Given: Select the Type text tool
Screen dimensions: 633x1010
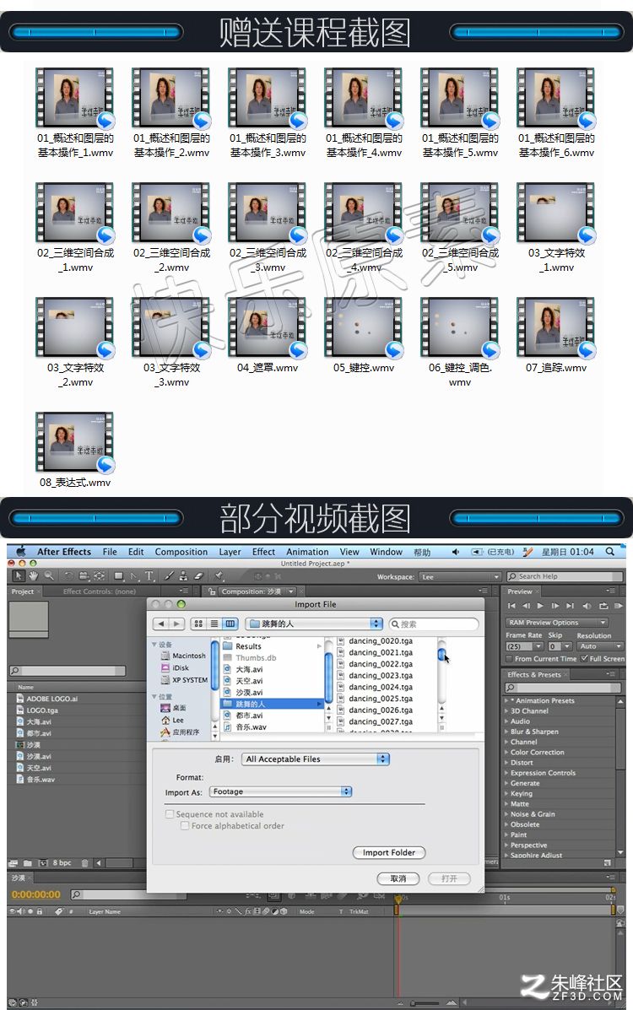Looking at the screenshot, I should (149, 575).
